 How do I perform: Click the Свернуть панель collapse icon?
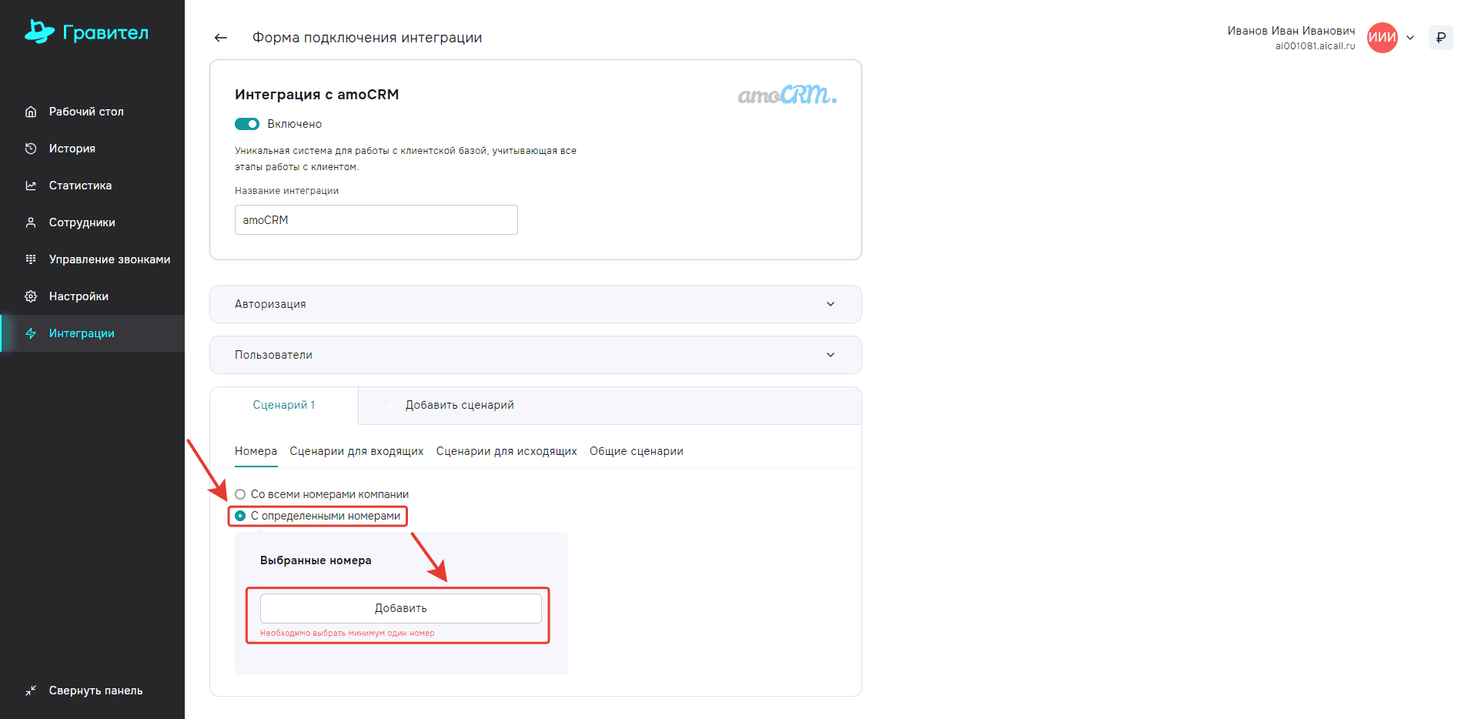[31, 691]
